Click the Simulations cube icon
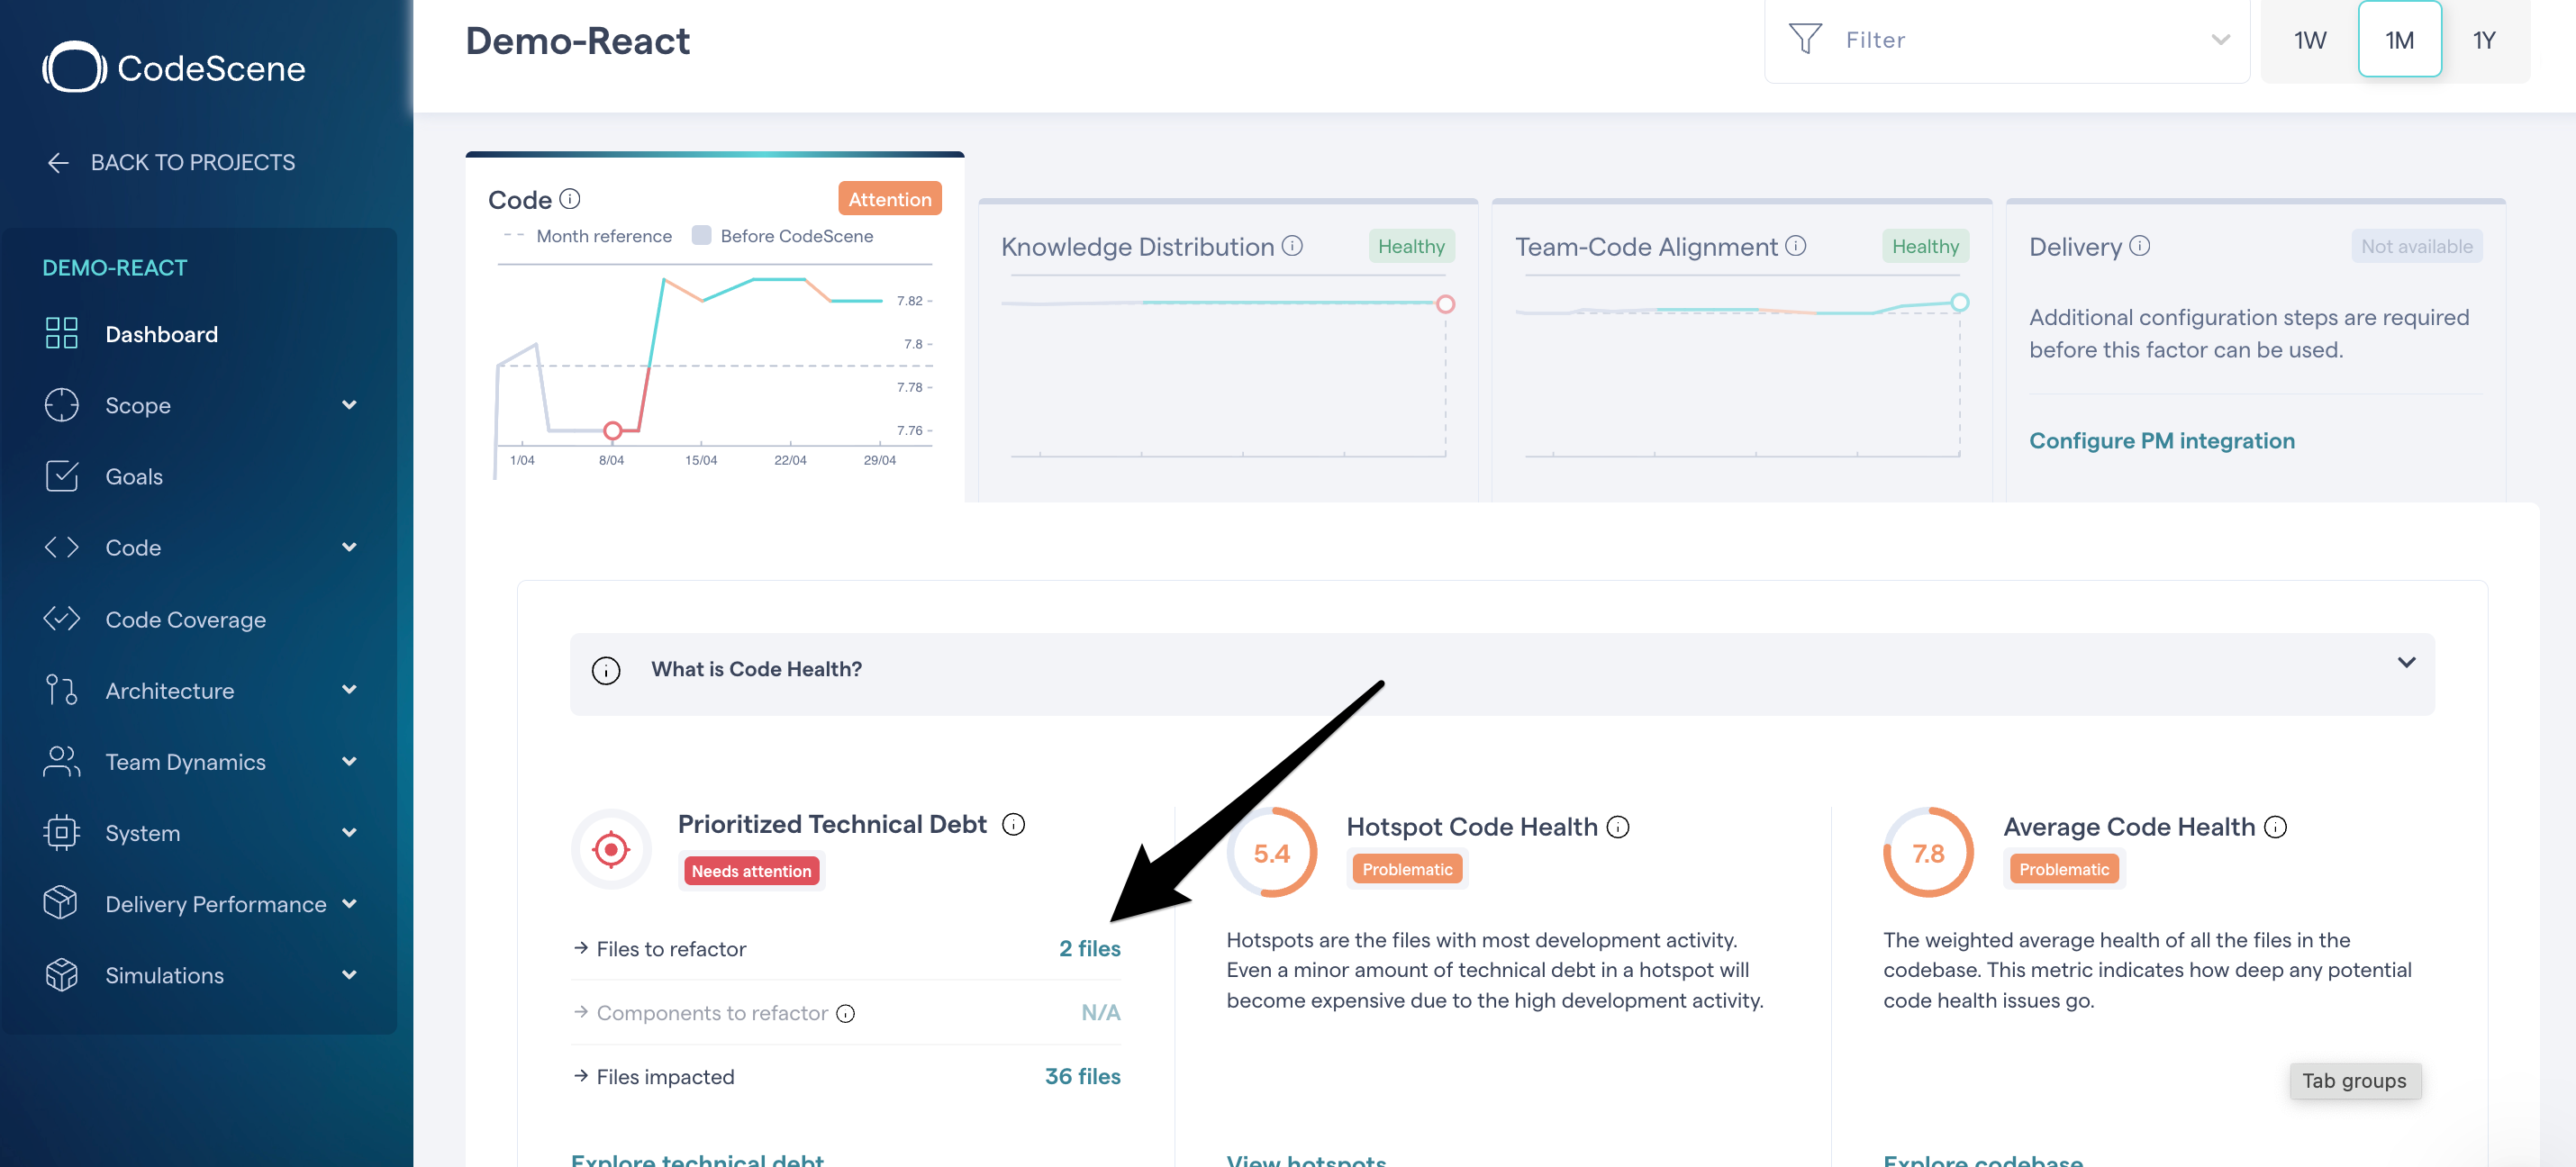 tap(61, 974)
